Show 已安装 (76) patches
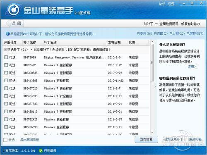The image size is (207, 155). (144, 33)
